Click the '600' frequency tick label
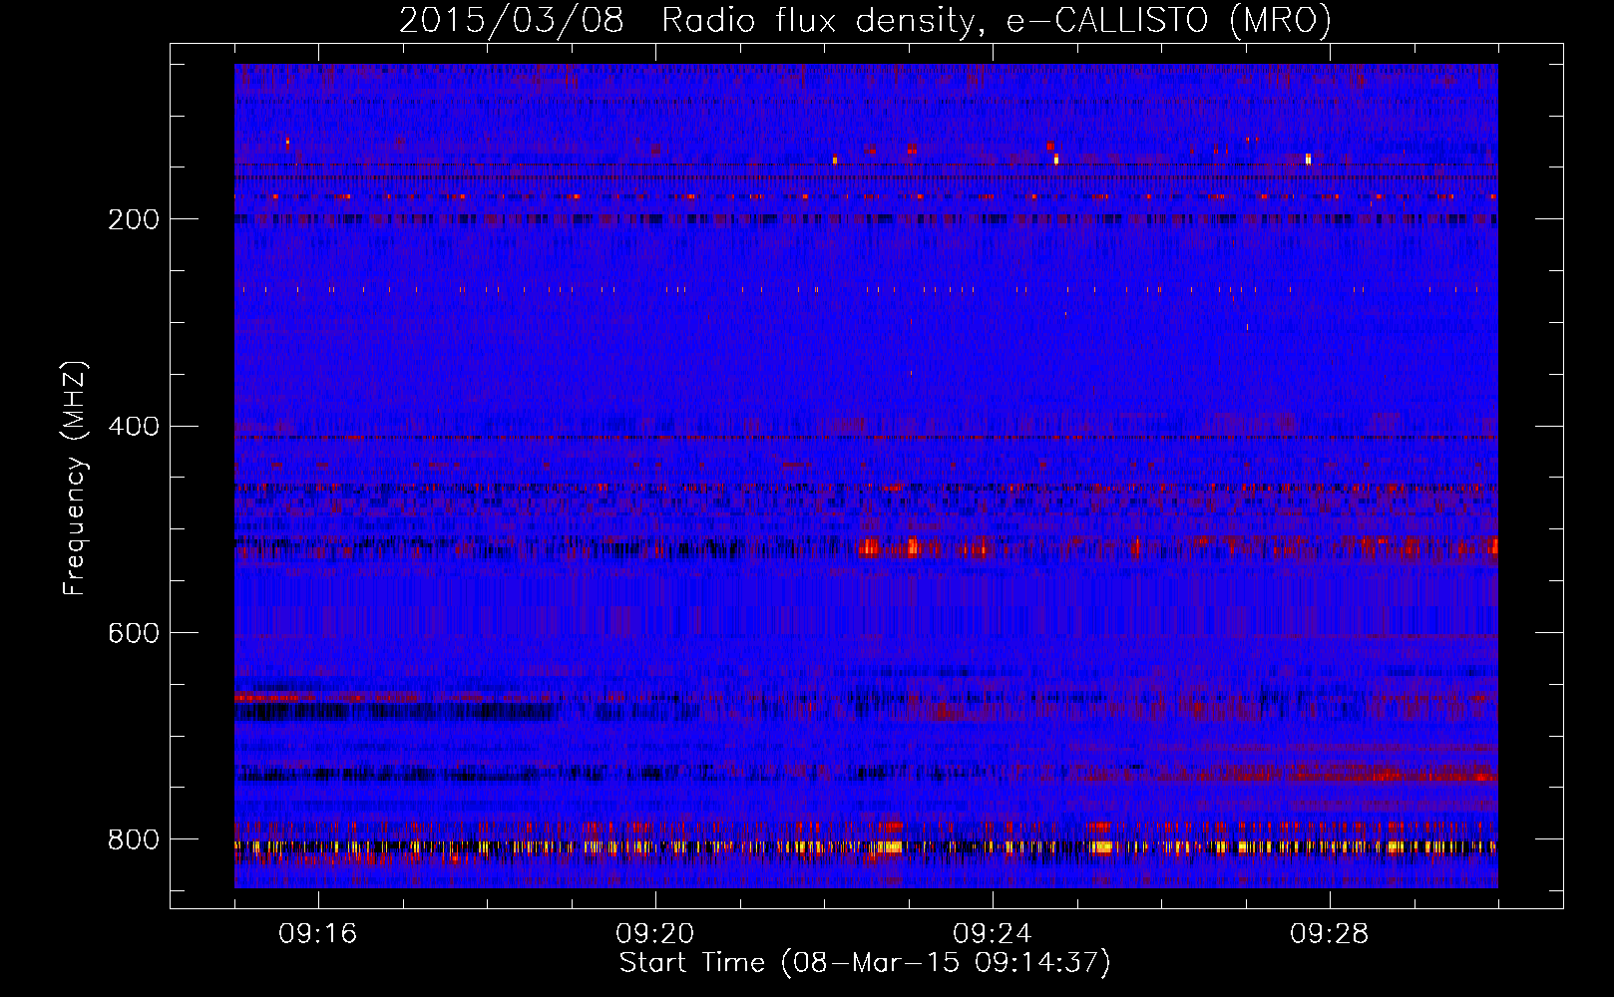The height and width of the screenshot is (997, 1614). click(x=134, y=633)
